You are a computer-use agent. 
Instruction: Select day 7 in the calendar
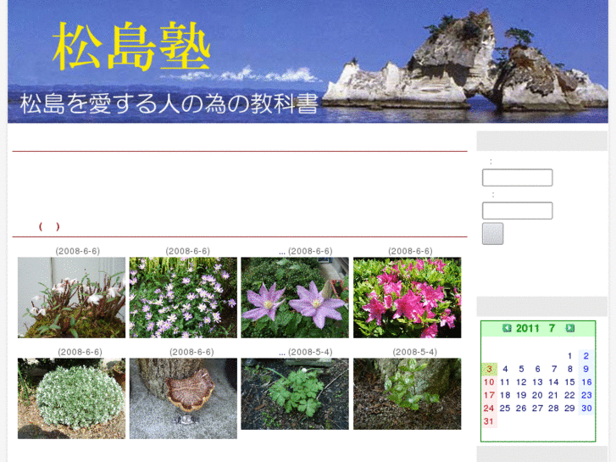[553, 369]
